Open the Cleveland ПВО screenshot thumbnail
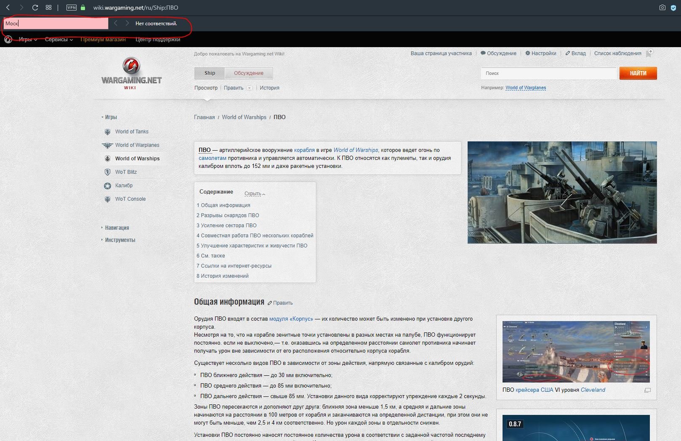 (x=576, y=352)
